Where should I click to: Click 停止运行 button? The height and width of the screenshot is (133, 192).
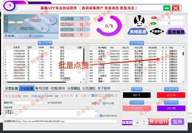159,122
